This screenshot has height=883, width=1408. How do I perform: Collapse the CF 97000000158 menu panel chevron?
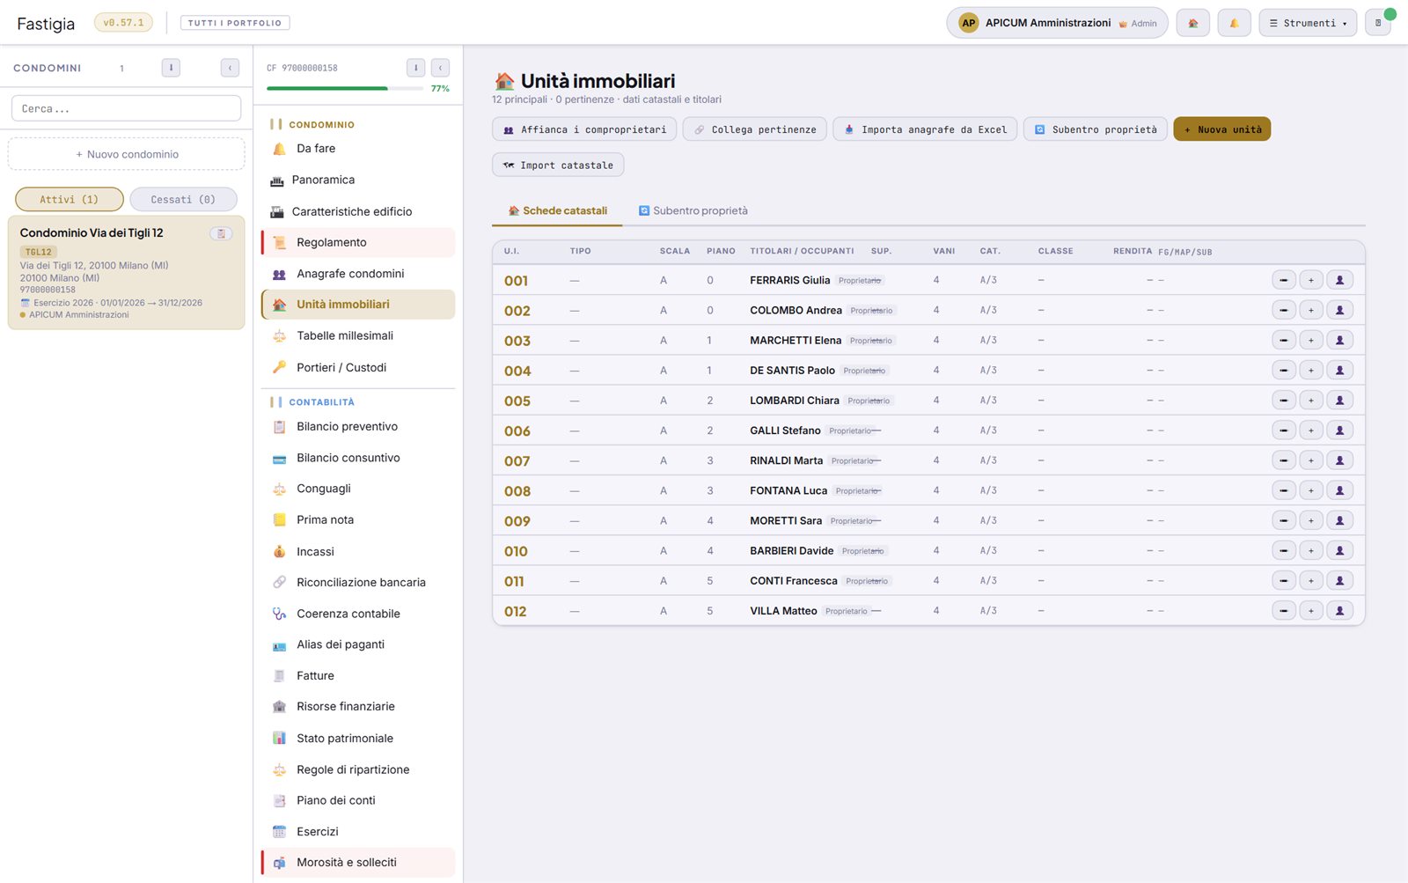pyautogui.click(x=441, y=68)
